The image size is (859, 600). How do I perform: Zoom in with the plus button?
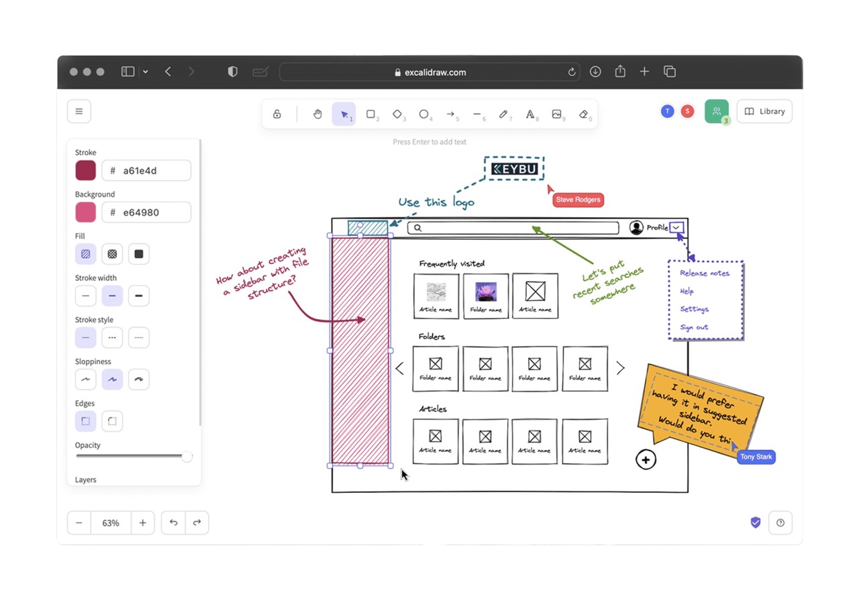coord(142,523)
